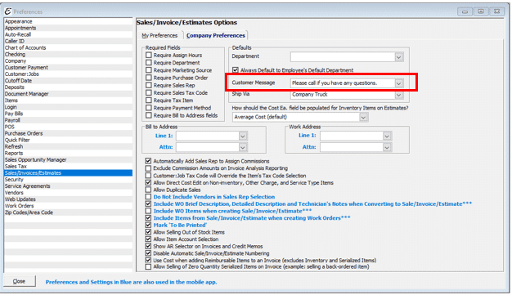Viewport: 512px width, 295px height.
Task: Open Appointments preferences
Action: point(68,28)
